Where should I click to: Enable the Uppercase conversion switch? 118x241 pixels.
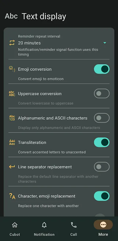[102, 93]
